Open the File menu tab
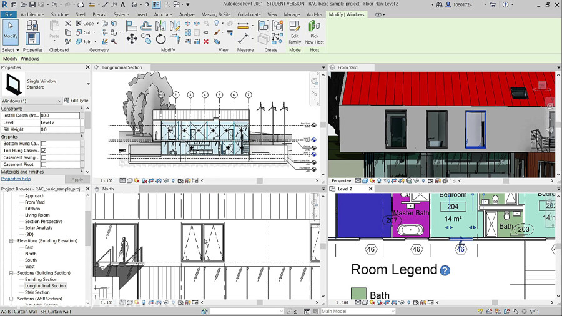The width and height of the screenshot is (562, 316). (9, 14)
